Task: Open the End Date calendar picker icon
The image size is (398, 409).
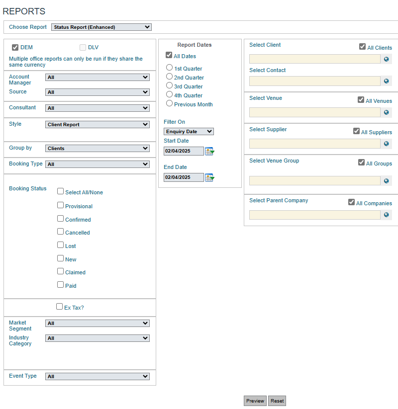Action: 209,177
